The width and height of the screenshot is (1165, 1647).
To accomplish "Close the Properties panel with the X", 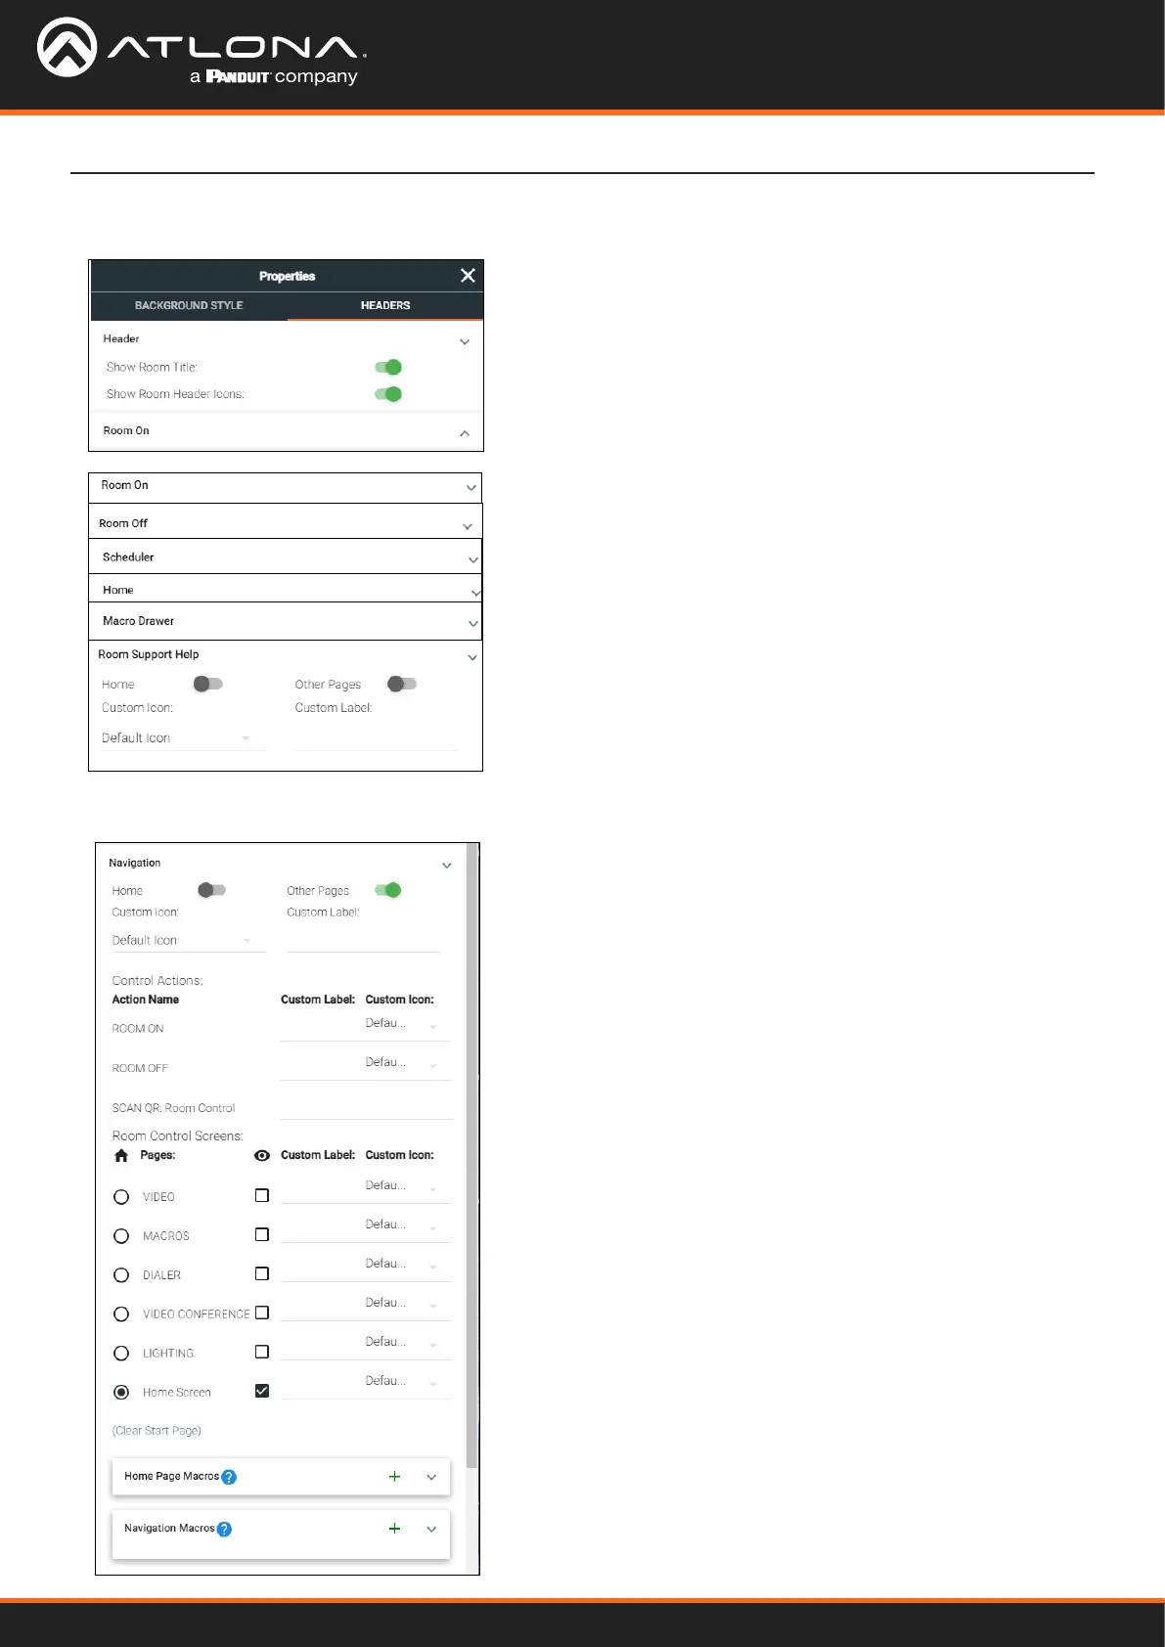I will [468, 276].
